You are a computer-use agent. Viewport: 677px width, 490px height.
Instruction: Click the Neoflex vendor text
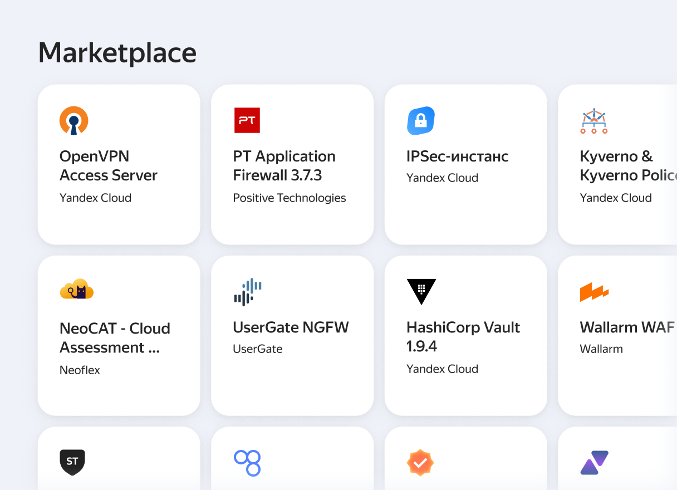80,370
